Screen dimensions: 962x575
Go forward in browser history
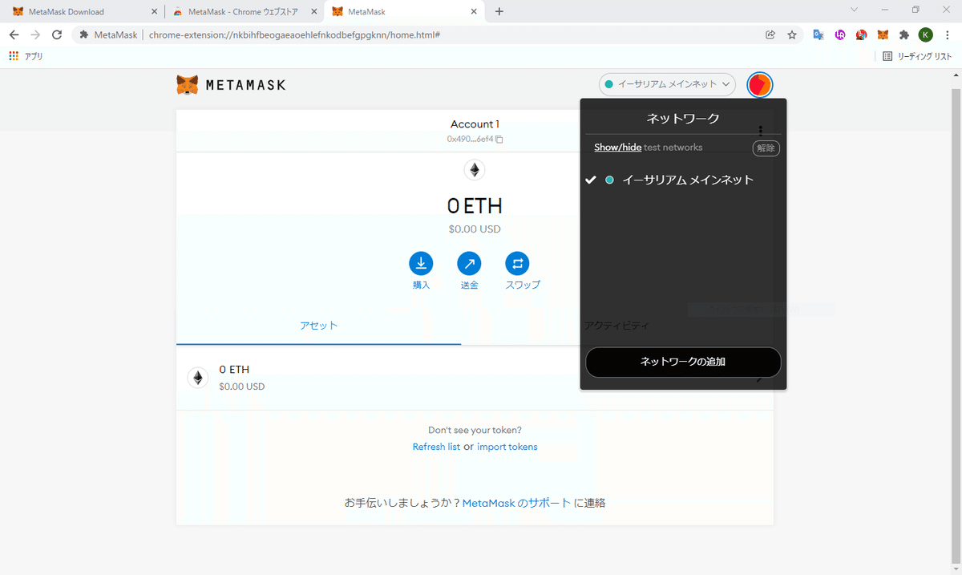pyautogui.click(x=35, y=34)
